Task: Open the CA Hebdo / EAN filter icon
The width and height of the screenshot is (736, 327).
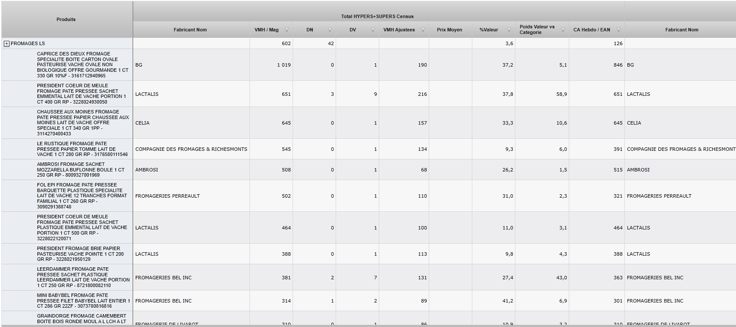Action: pos(618,30)
